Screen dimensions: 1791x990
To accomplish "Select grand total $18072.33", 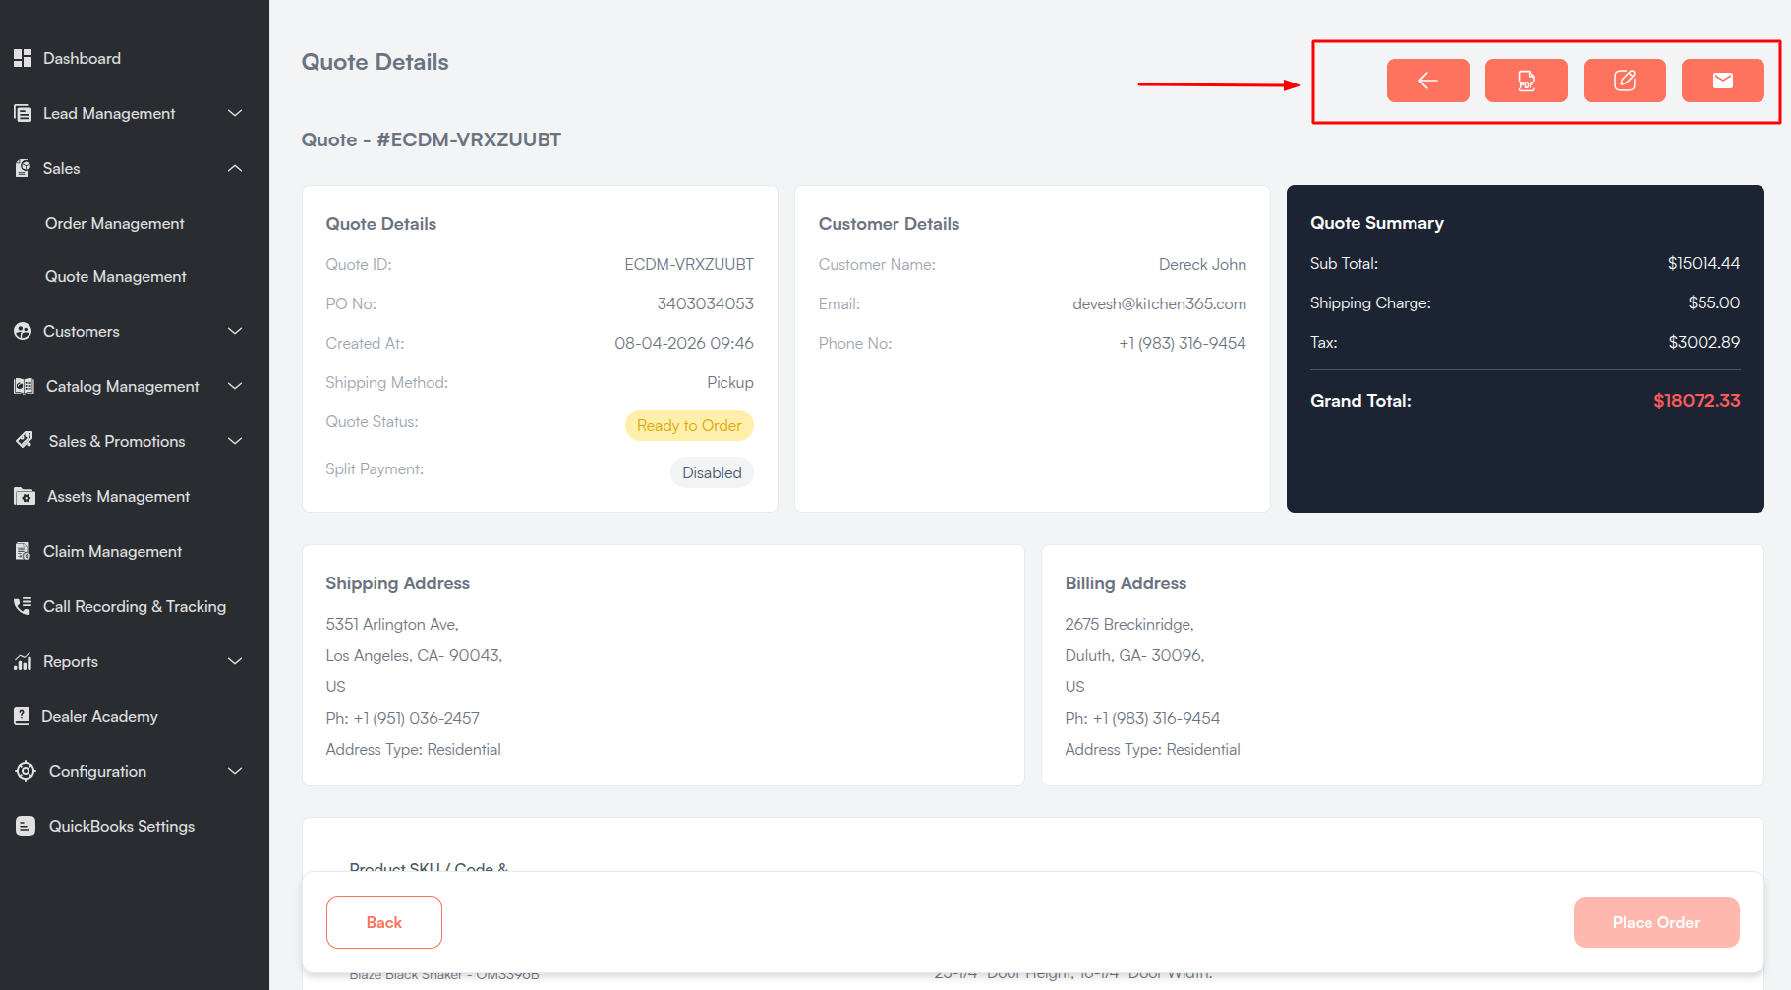I will pyautogui.click(x=1697, y=400).
